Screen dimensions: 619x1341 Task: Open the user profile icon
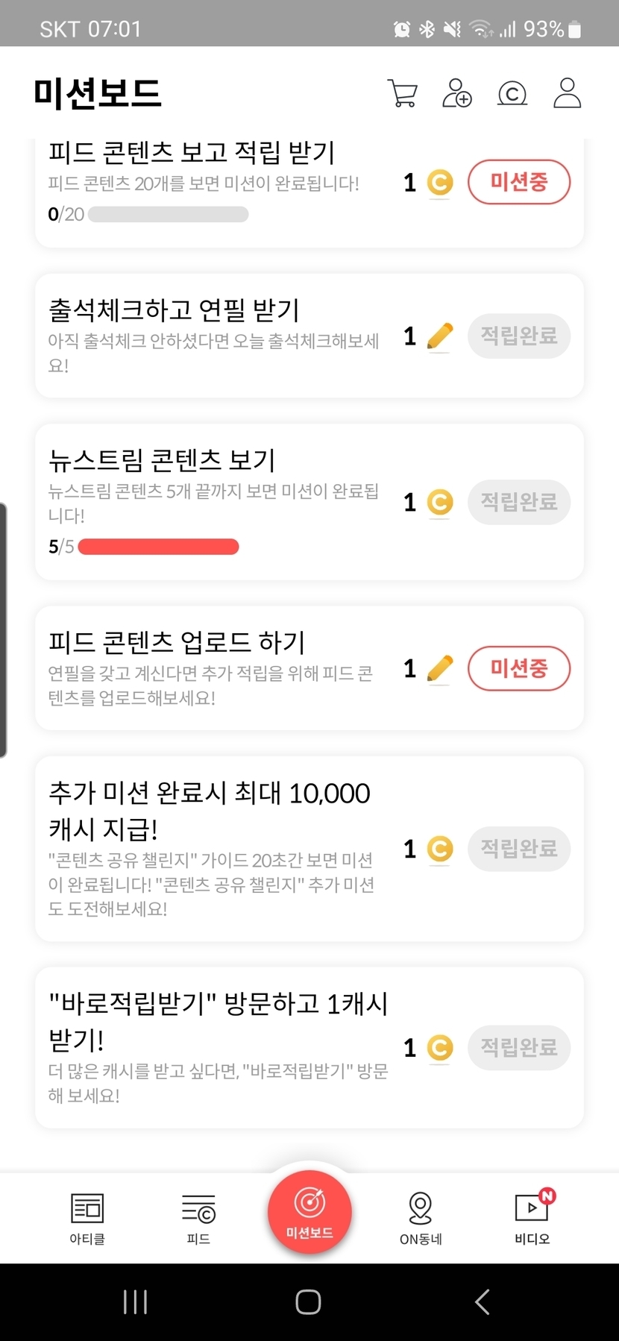coord(567,93)
